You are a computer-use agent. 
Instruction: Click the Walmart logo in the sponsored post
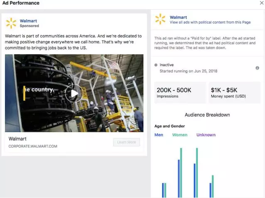click(11, 23)
